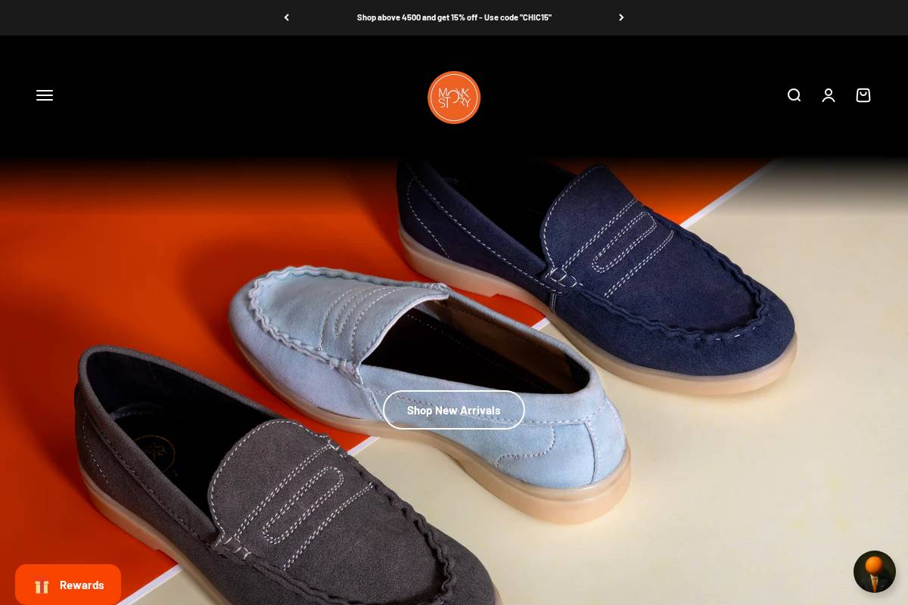This screenshot has width=908, height=605.
Task: Open the hamburger navigation menu
Action: (45, 95)
